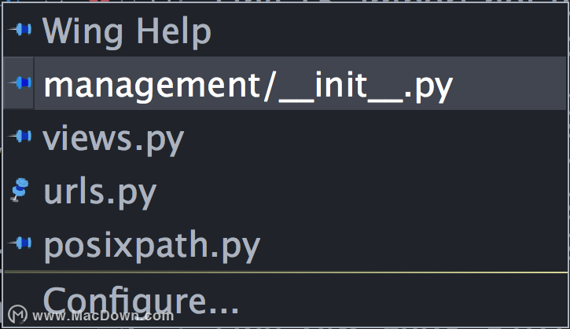Toggle the views.py pin state
Viewport: 570px width, 329px height.
click(x=20, y=136)
